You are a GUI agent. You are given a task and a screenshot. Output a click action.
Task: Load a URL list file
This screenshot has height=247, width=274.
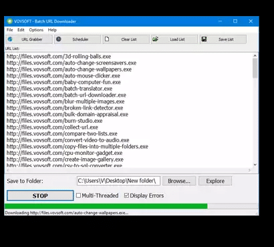pyautogui.click(x=174, y=39)
